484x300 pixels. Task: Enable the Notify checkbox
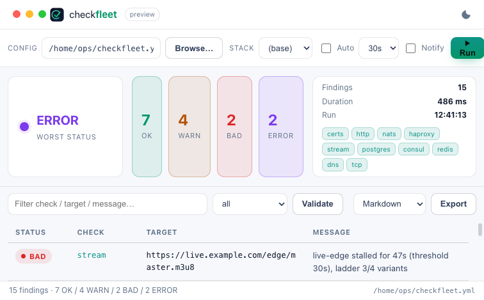[410, 48]
